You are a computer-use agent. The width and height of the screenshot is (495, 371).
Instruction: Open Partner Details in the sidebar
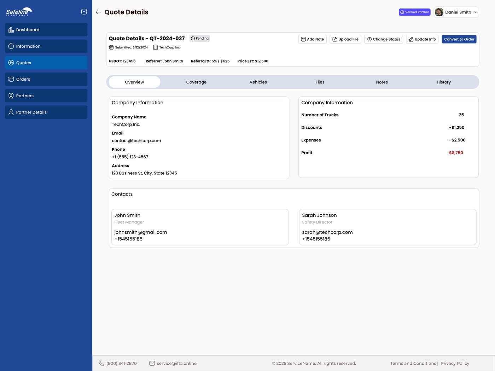point(46,112)
